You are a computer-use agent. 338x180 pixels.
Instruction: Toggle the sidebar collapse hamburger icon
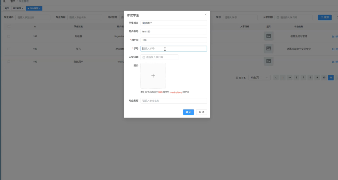click(5, 1)
